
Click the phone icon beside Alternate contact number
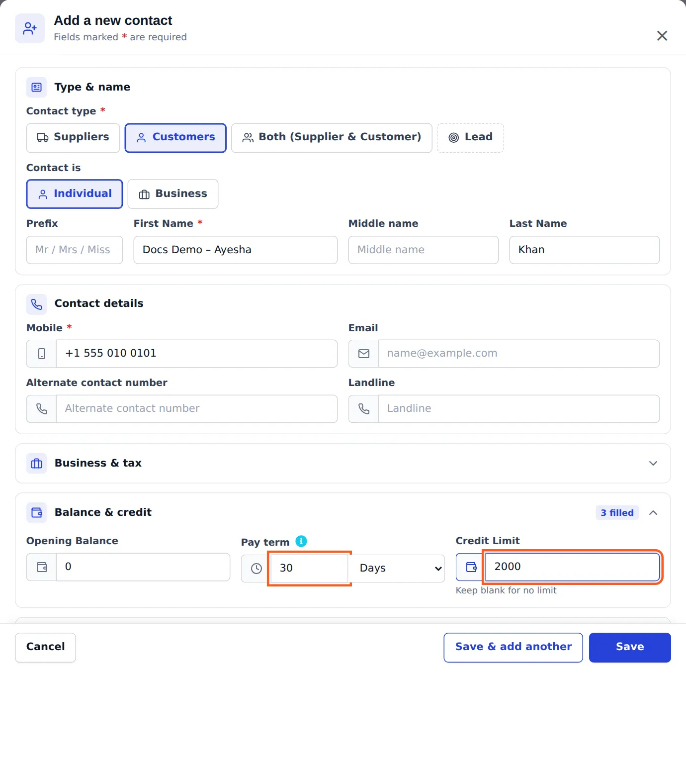tap(42, 409)
